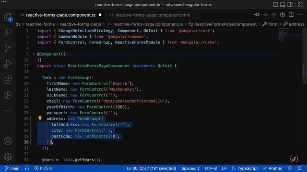Click 'Dmytro' string on line 20
307x172 pixels.
pyautogui.click(x=120, y=84)
